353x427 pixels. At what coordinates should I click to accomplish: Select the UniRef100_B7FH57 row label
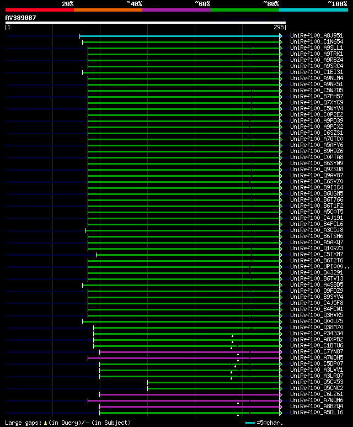point(317,97)
